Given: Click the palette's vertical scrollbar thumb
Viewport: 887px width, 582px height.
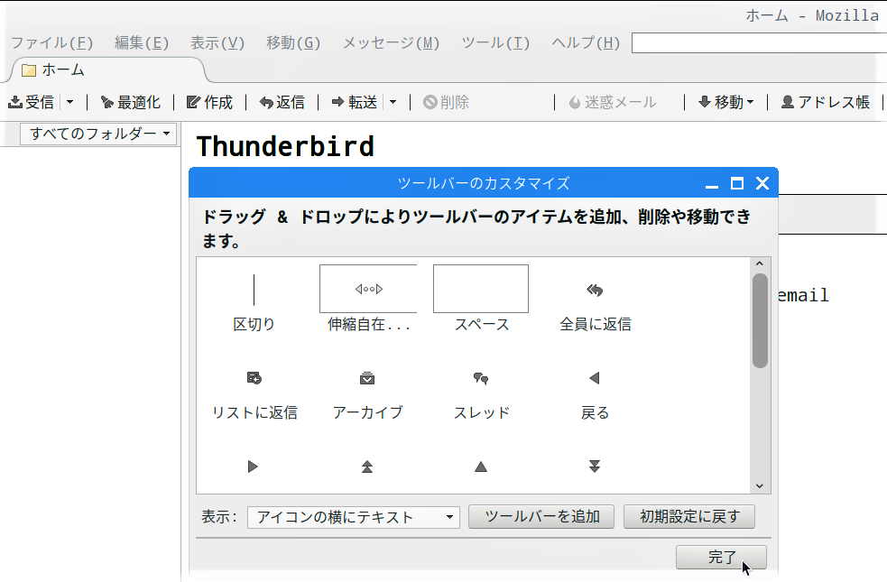Looking at the screenshot, I should pos(760,320).
